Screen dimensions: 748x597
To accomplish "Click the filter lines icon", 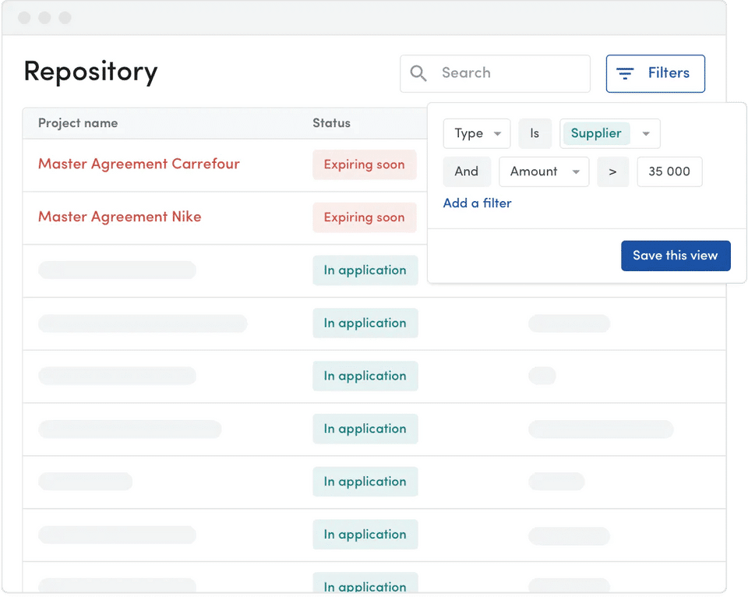I will coord(625,73).
